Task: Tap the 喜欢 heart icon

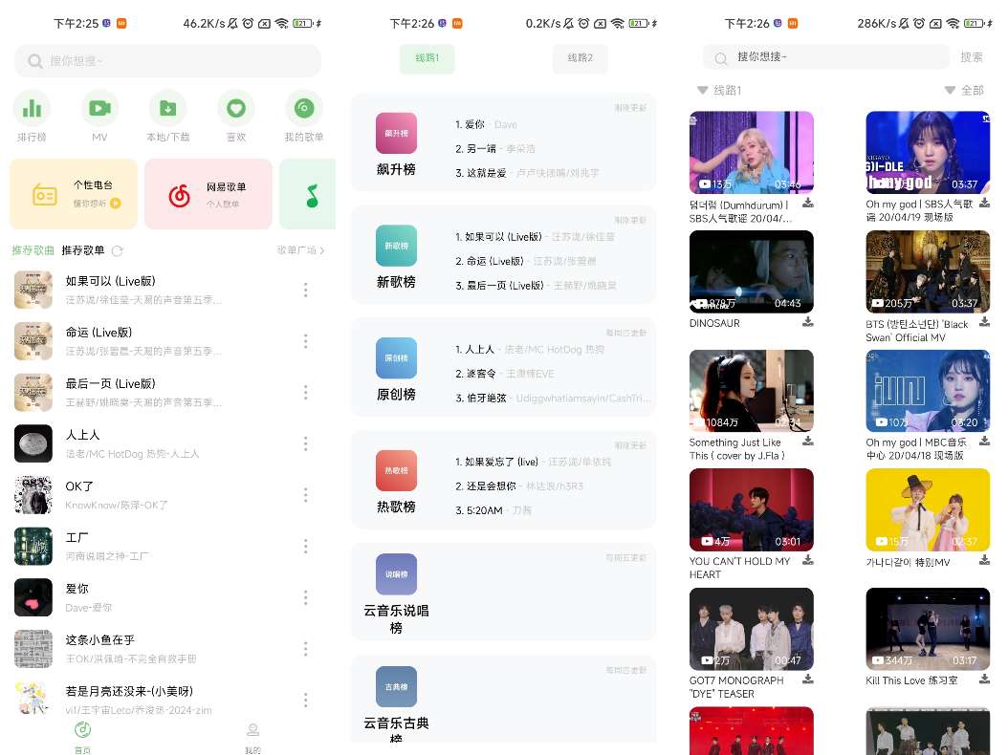Action: coord(236,108)
